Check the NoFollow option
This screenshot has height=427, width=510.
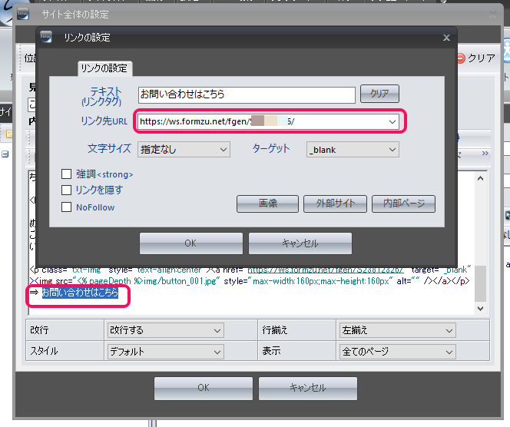(x=67, y=207)
